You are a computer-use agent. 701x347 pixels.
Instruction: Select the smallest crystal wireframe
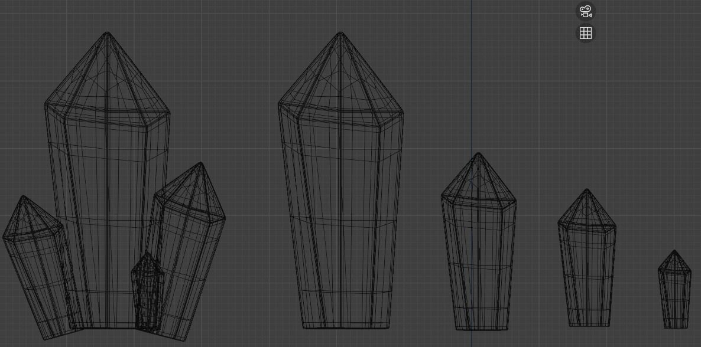(674, 289)
